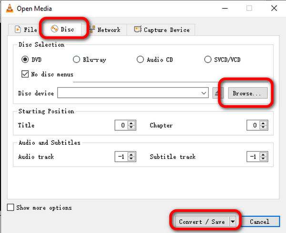Select the Blu-ray disc option
The image size is (286, 233).
(76, 59)
